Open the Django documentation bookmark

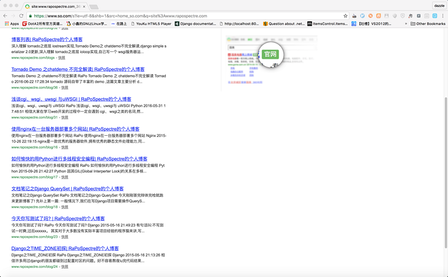pyautogui.click(x=195, y=24)
